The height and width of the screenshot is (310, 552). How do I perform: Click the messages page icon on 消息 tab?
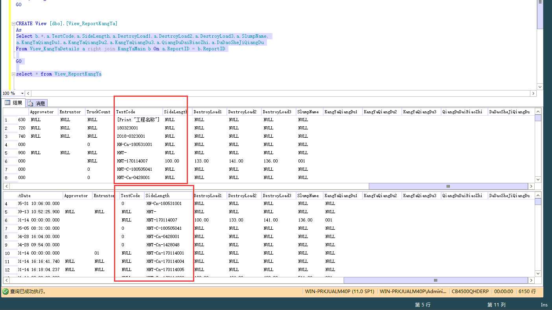tap(30, 103)
